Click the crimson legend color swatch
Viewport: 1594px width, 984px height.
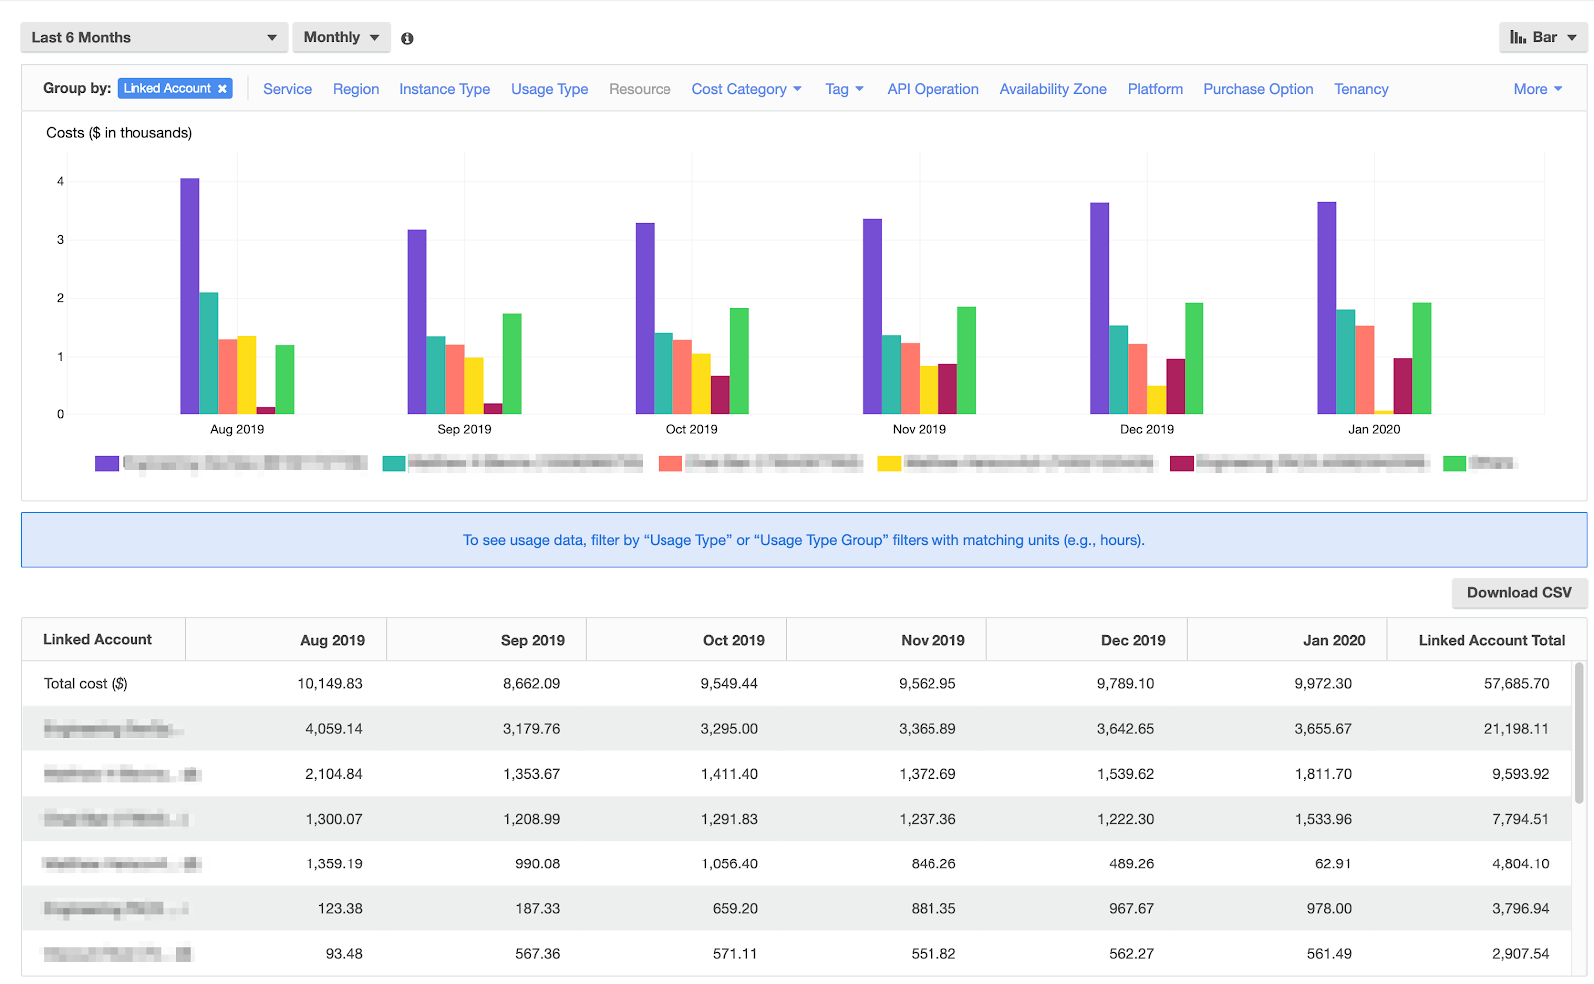(x=1182, y=463)
